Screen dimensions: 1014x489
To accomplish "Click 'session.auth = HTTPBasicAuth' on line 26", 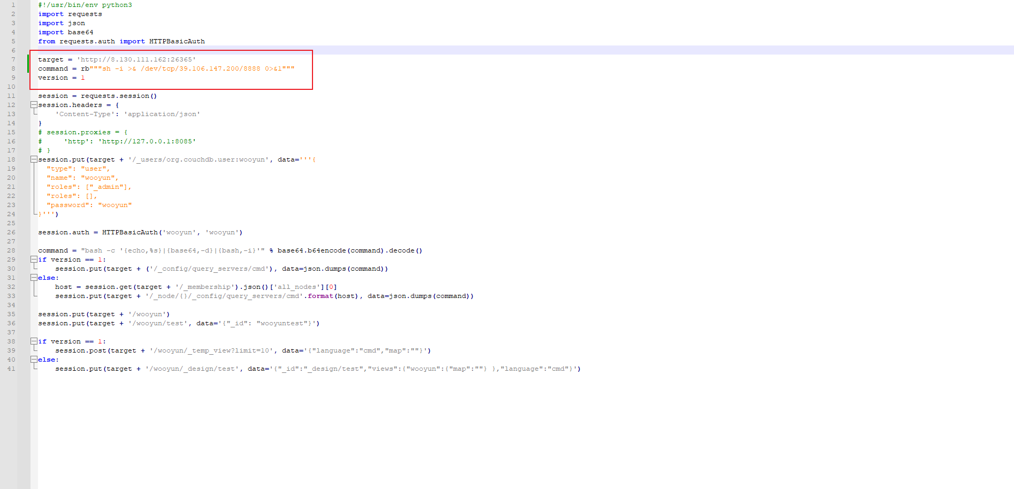I will pyautogui.click(x=98, y=232).
